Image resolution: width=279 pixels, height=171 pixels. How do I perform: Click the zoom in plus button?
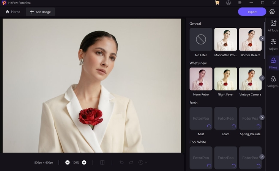[x=84, y=162]
